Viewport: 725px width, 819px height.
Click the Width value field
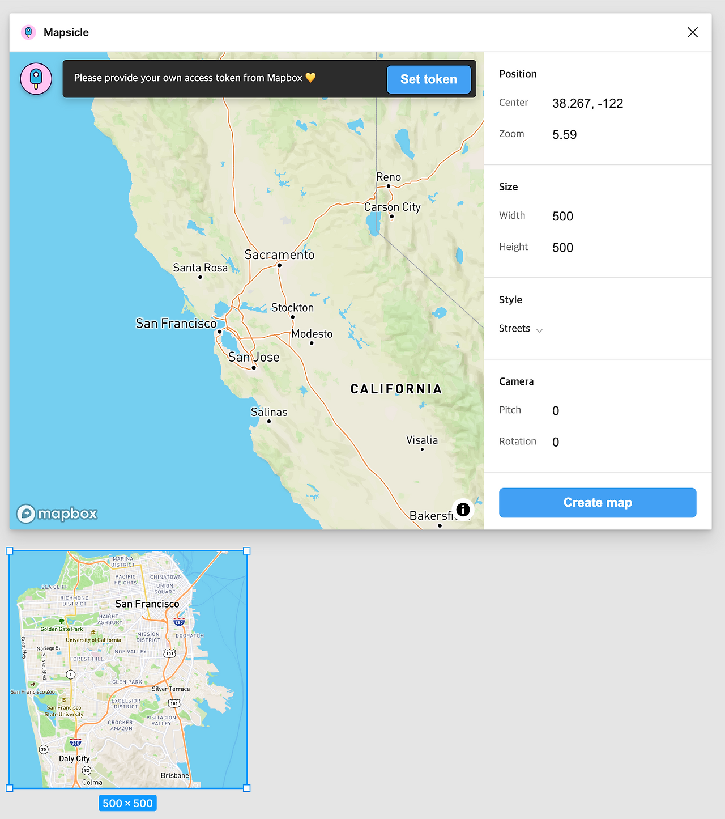click(x=562, y=217)
